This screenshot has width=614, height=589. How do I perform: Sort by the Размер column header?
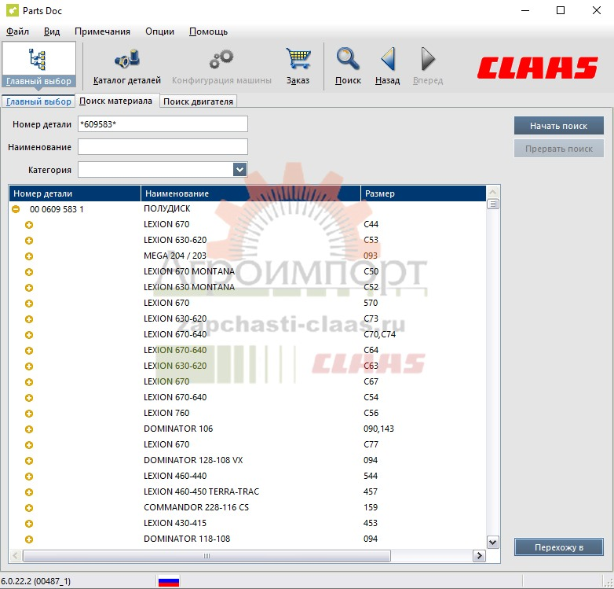423,193
